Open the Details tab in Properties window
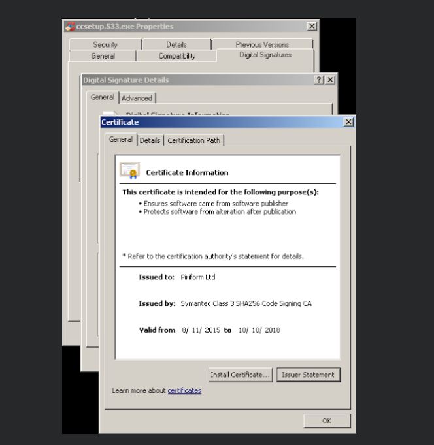The width and height of the screenshot is (434, 445). pyautogui.click(x=176, y=44)
